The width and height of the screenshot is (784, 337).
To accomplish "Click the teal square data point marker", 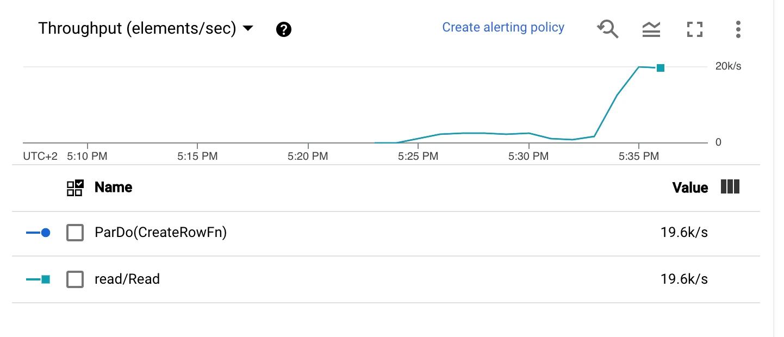I will point(661,68).
